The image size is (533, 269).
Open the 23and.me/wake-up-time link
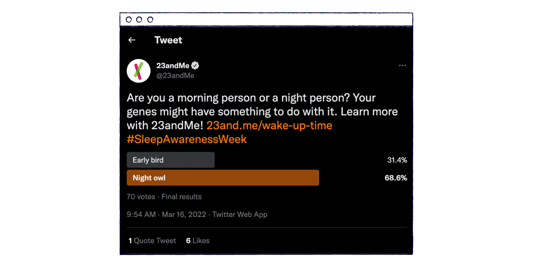coord(269,125)
